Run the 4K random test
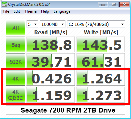This screenshot has height=119, width=131. 15,78
